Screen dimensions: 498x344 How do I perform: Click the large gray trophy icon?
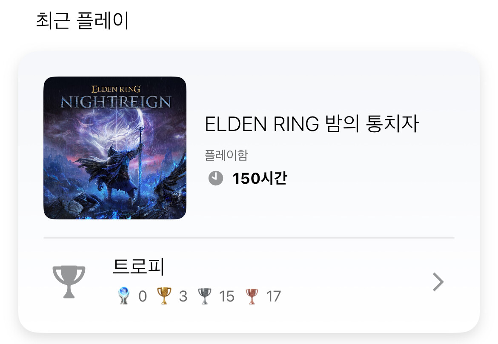click(69, 282)
